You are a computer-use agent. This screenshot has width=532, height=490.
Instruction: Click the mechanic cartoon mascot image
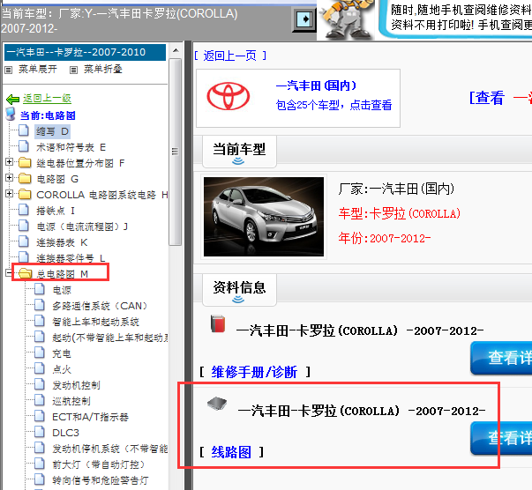347,19
